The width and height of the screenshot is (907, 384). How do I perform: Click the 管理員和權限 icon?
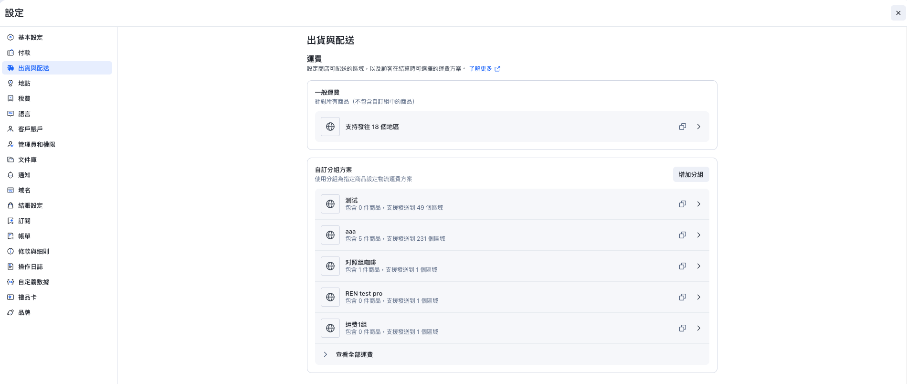pyautogui.click(x=11, y=144)
